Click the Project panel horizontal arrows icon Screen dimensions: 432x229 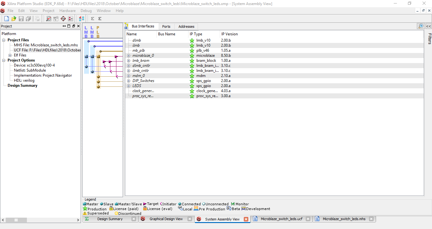[x=64, y=26]
